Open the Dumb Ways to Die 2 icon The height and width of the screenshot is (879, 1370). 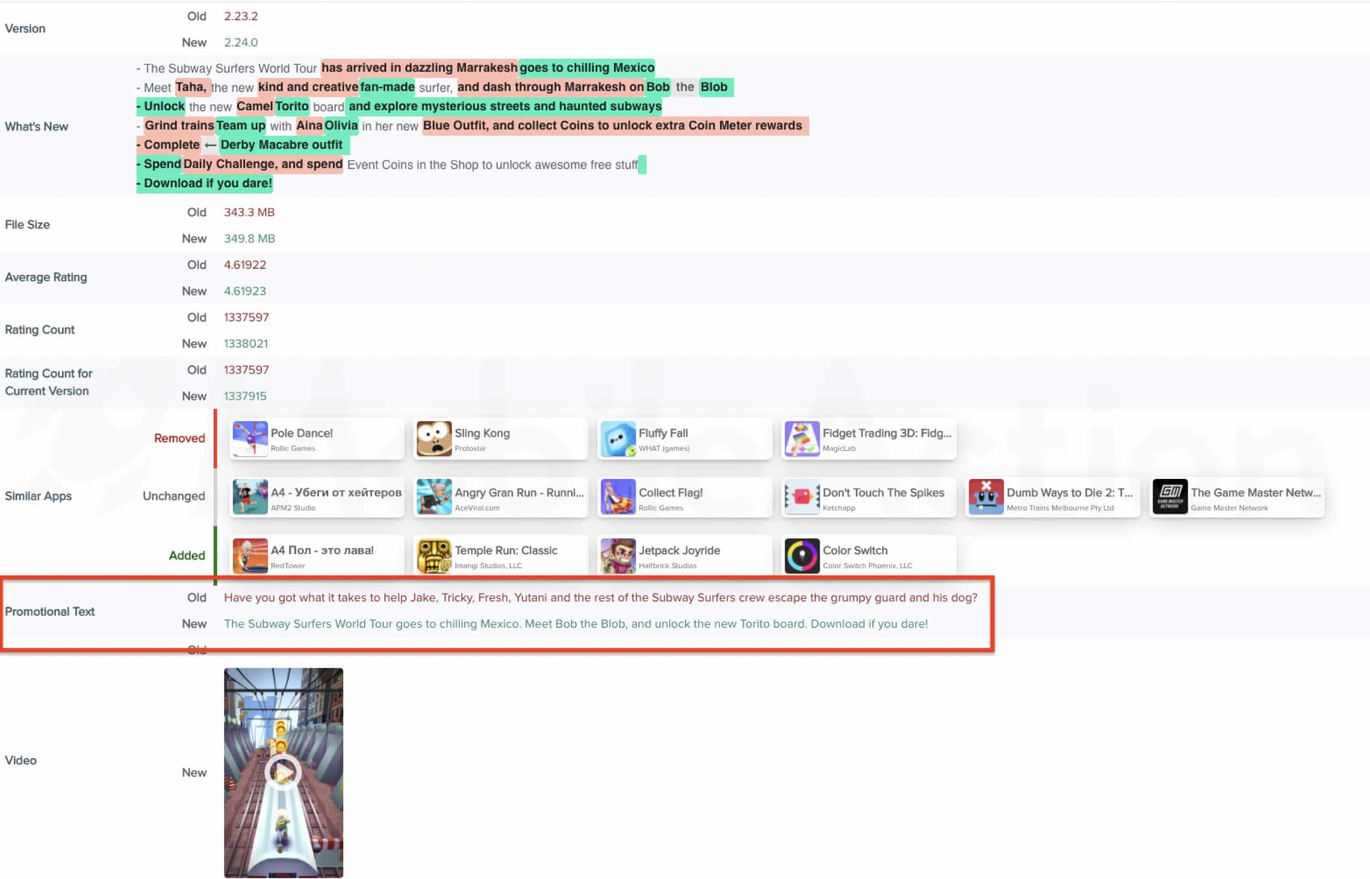tap(986, 497)
